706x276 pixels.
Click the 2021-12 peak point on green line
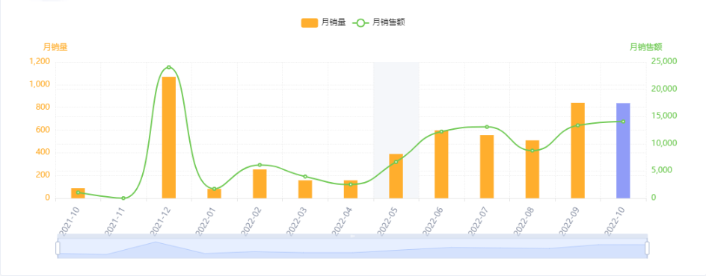tap(169, 67)
